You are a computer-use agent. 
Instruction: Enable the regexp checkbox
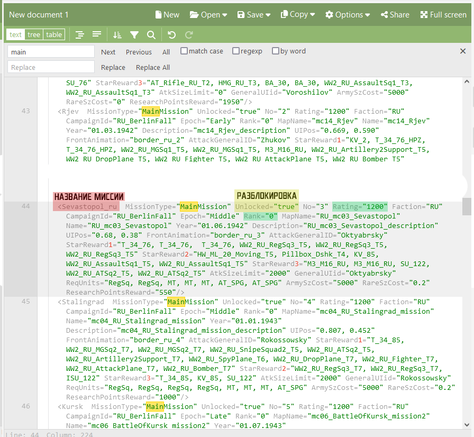(236, 51)
